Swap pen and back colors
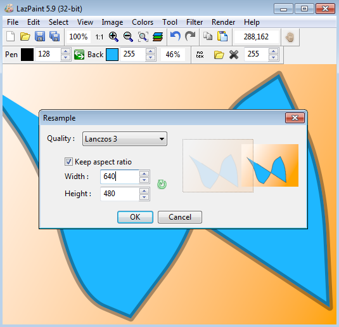 [79, 55]
